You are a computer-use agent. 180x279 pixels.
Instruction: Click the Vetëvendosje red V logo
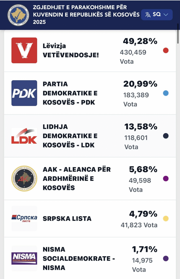[x=24, y=50]
